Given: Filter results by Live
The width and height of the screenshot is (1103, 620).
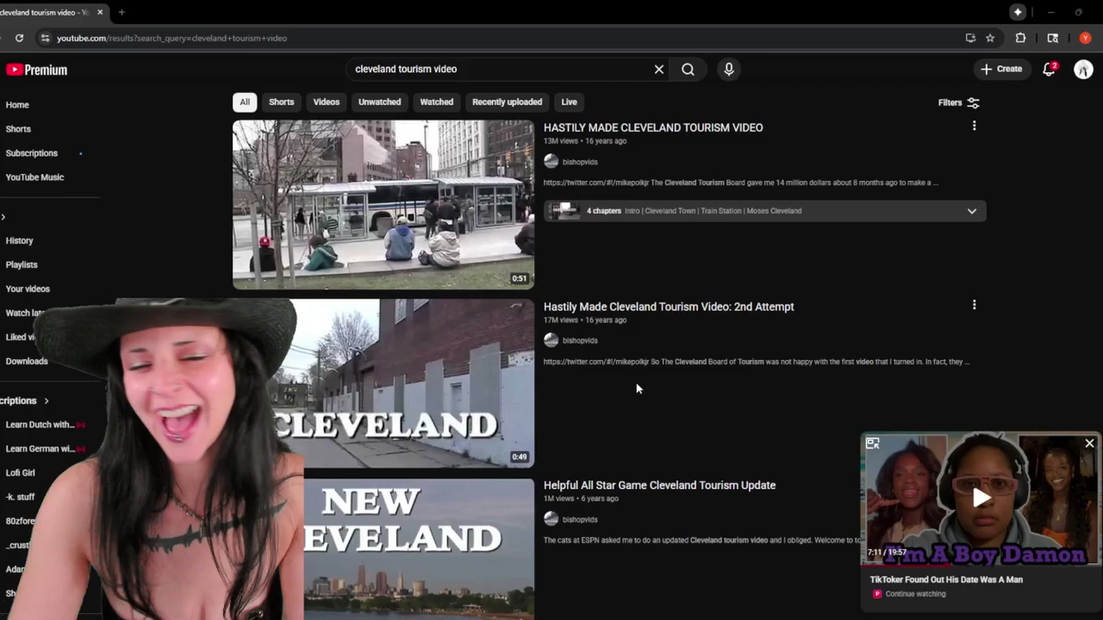Looking at the screenshot, I should 569,102.
